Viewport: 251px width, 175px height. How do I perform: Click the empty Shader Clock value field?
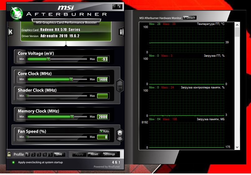pos(102,96)
